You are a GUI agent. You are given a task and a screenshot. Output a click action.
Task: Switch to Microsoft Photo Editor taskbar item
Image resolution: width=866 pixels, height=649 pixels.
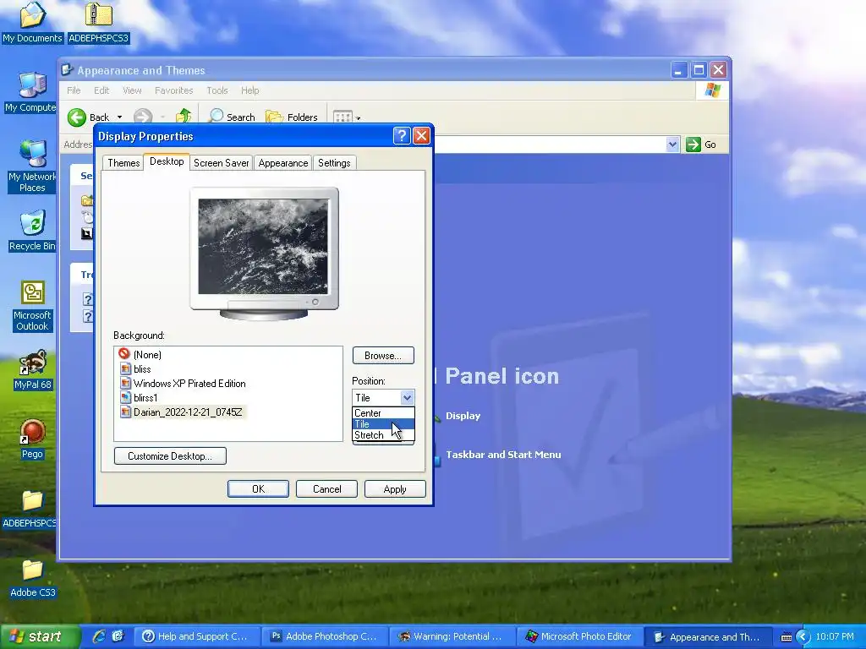(580, 636)
